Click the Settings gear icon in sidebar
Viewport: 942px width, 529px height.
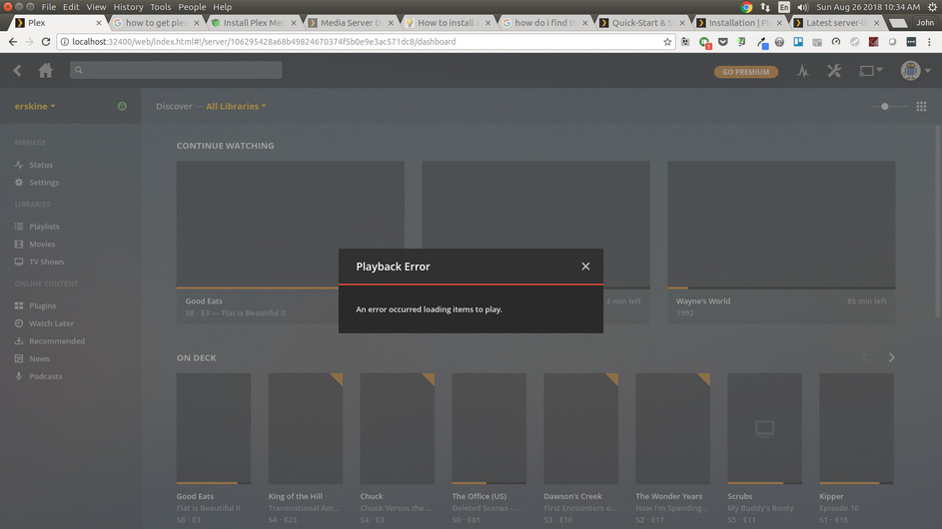[x=19, y=183]
